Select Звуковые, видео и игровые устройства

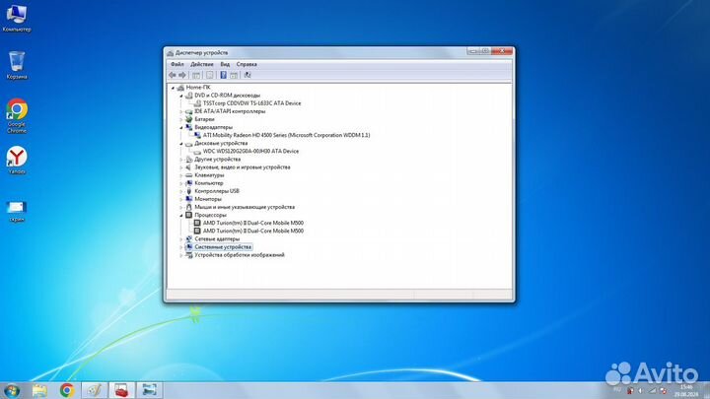point(243,167)
